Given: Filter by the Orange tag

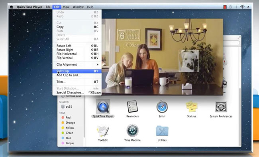Looking at the screenshot, I should pyautogui.click(x=68, y=122).
